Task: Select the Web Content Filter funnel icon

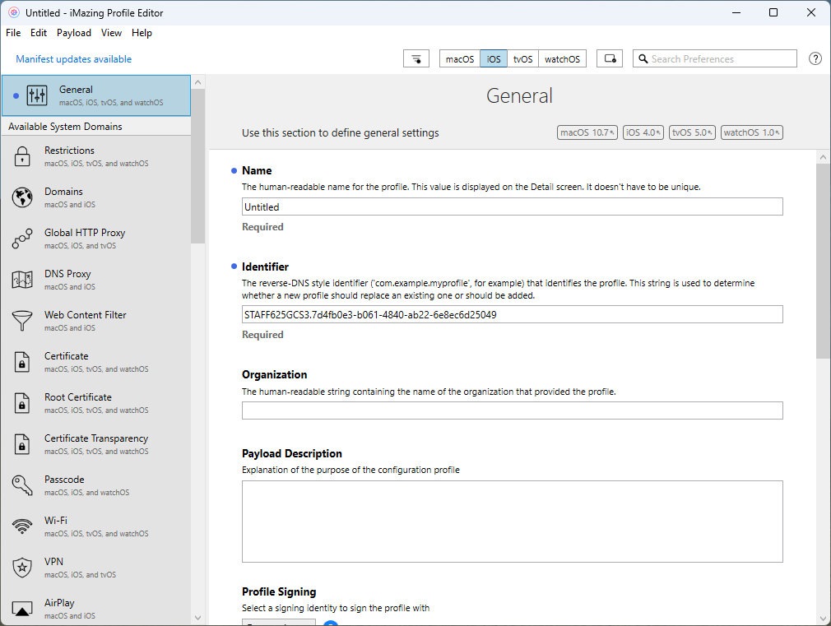Action: (22, 321)
